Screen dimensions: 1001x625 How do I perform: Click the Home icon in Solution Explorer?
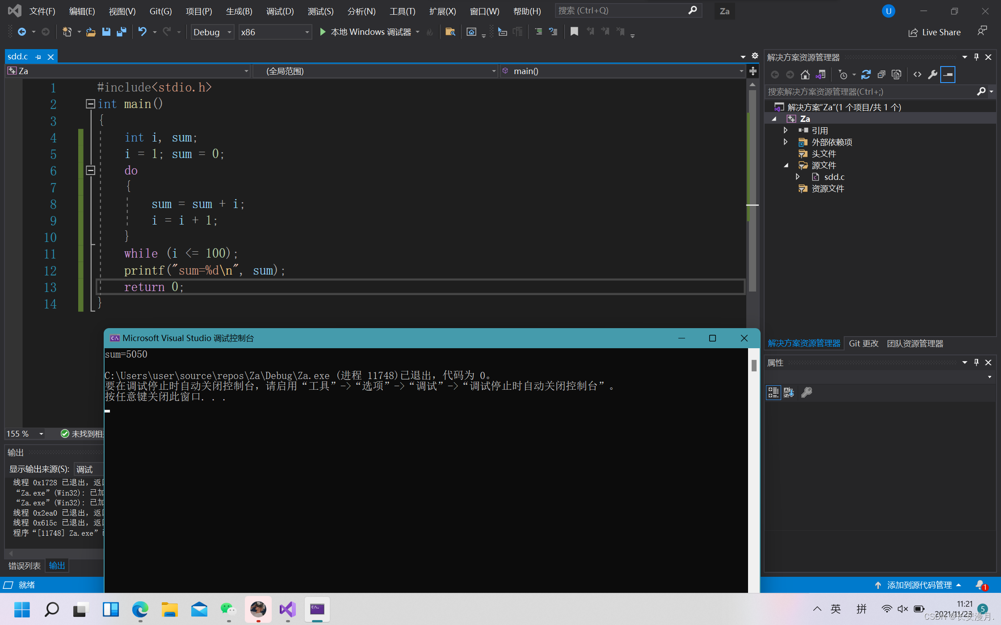pyautogui.click(x=805, y=75)
